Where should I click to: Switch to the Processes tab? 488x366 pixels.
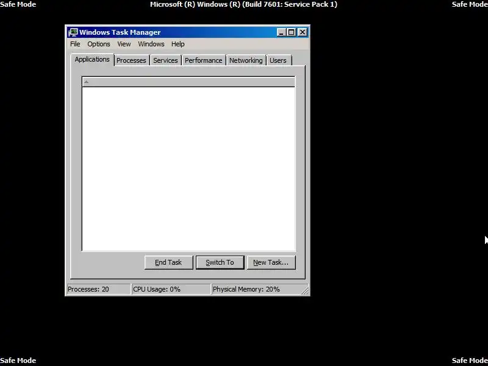click(x=131, y=60)
